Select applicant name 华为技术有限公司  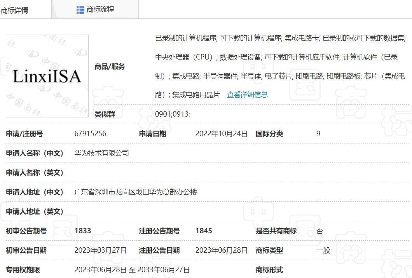pyautogui.click(x=102, y=153)
